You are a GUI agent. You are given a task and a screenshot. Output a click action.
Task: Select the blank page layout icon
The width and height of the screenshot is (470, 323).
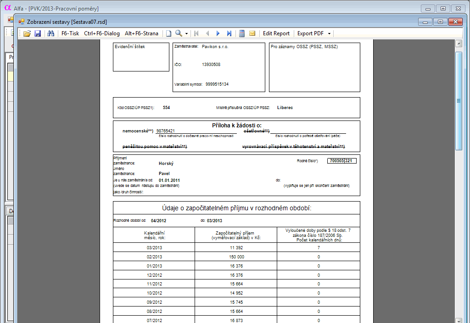coord(169,33)
